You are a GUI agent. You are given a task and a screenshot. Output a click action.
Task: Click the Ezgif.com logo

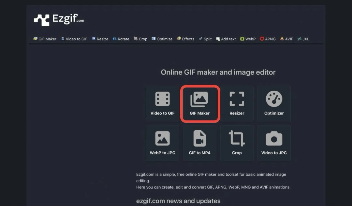(x=59, y=19)
